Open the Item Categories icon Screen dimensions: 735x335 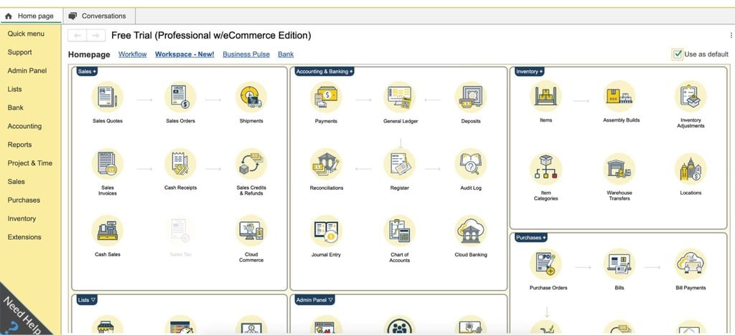pos(546,169)
